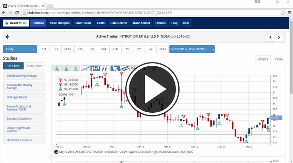Select the 5Y range
Viewport: 293px width, 163px height.
click(151, 49)
